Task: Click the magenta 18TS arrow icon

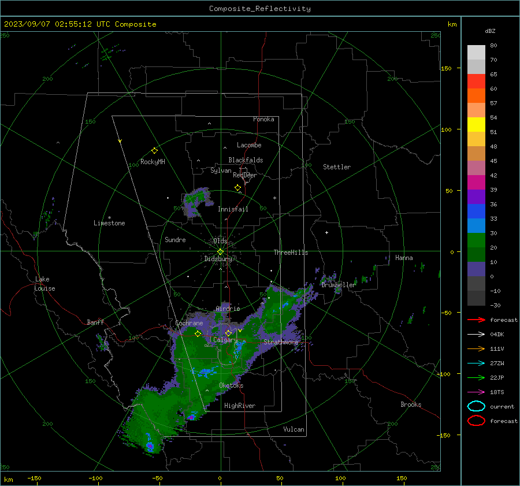Action: (x=476, y=392)
